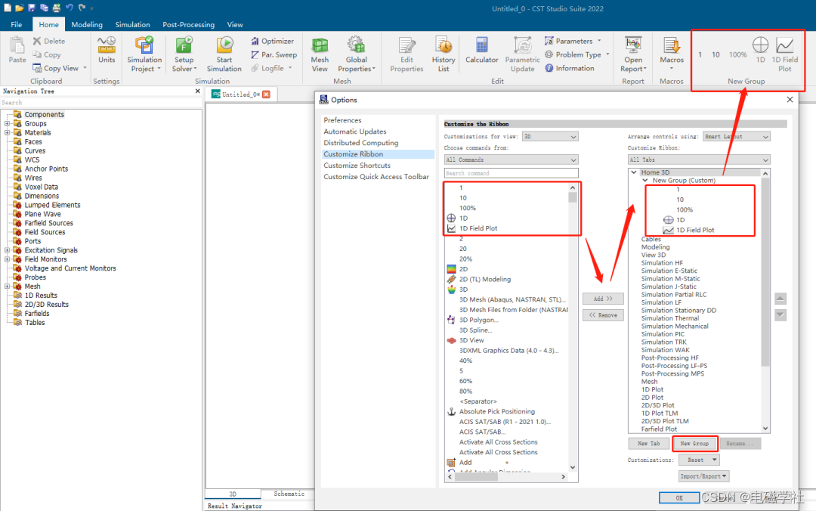Click Copy View in Clipboard group
This screenshot has width=816, height=511.
point(60,68)
